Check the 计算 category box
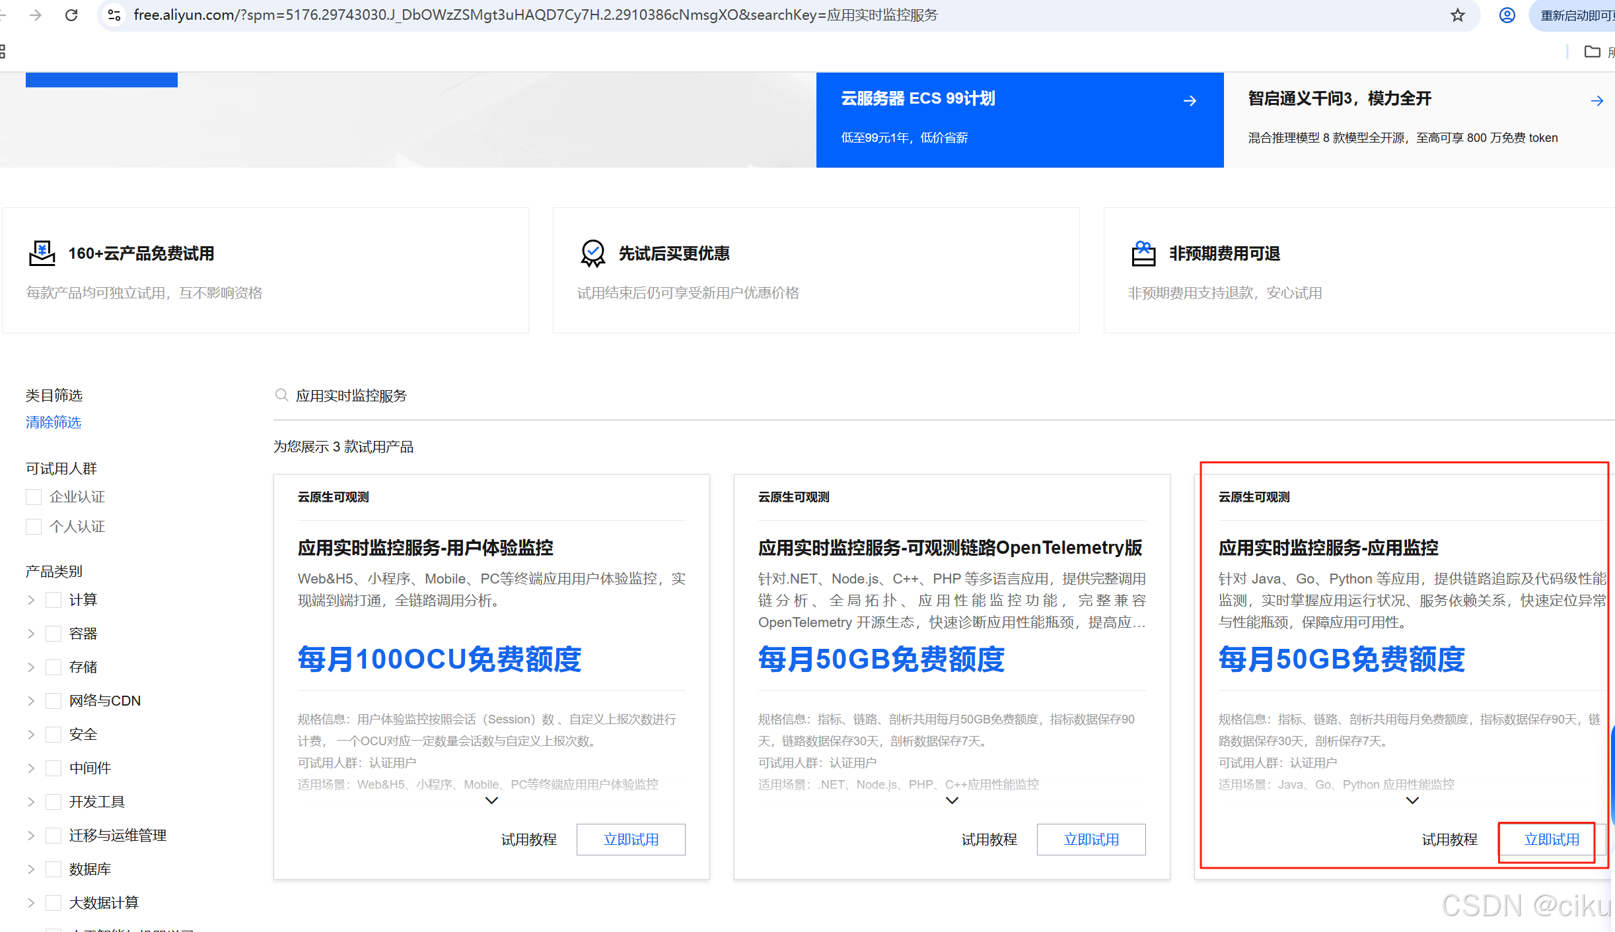Viewport: 1615px width, 932px height. point(54,600)
